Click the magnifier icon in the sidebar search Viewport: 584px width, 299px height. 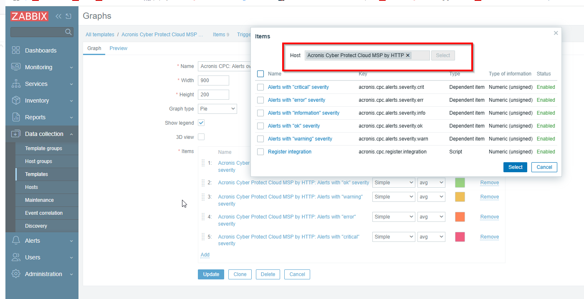coord(68,32)
